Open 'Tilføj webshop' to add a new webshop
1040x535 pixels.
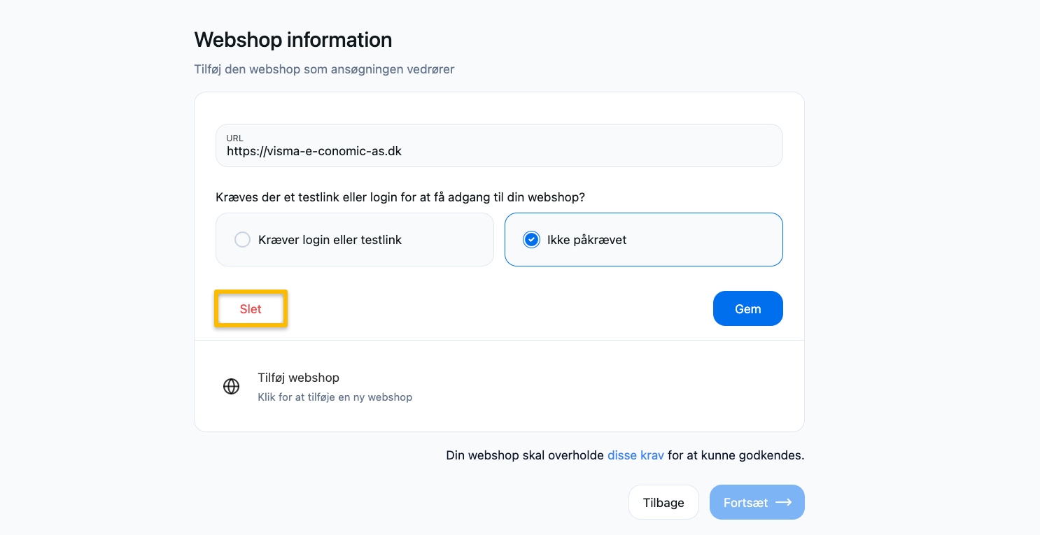[x=299, y=377]
